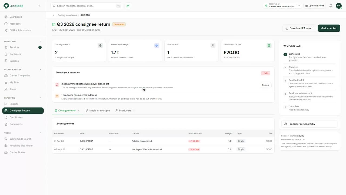Collapse the Tools section

tap(41, 133)
